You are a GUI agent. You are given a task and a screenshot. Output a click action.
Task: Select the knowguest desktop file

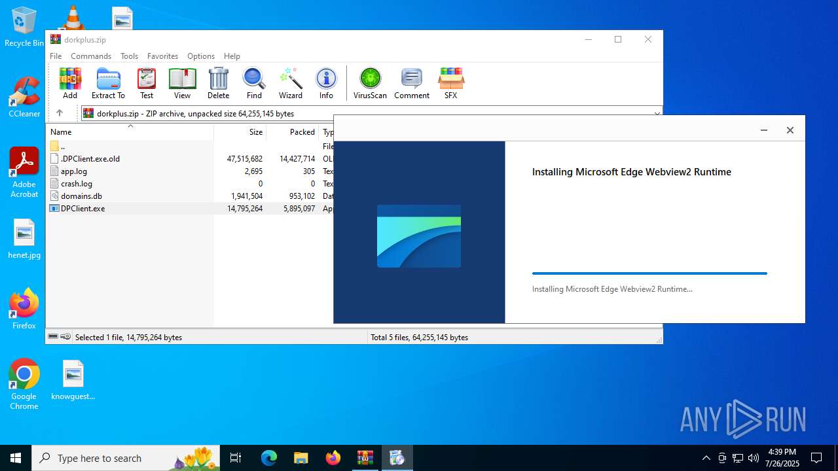pos(73,379)
